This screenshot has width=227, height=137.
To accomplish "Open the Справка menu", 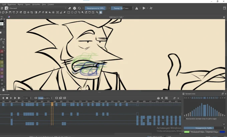I will [x=51, y=4].
